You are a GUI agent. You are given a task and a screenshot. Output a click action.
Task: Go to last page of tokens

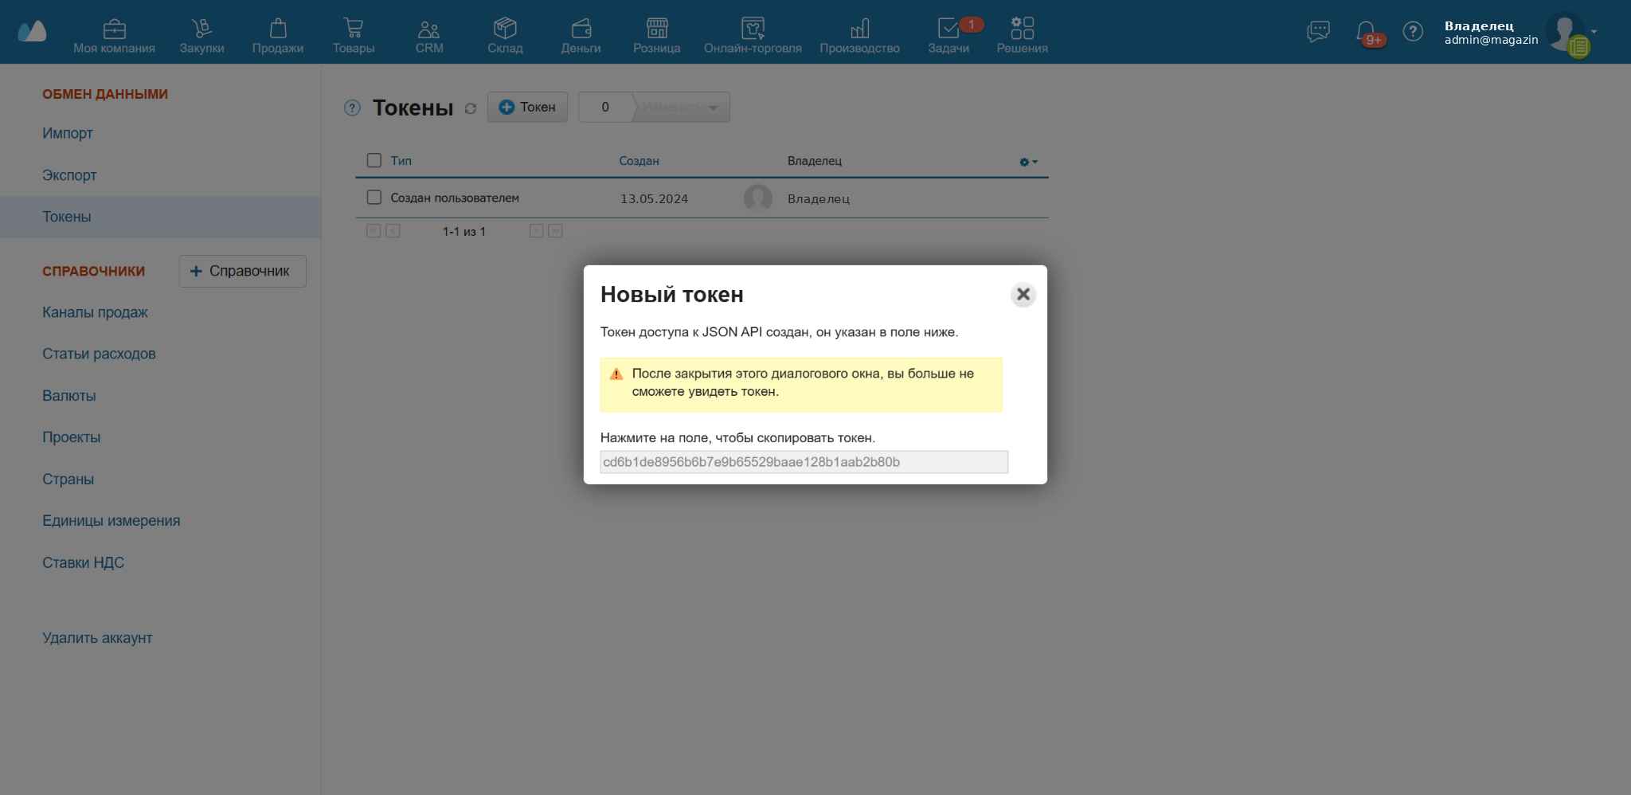[x=555, y=231]
